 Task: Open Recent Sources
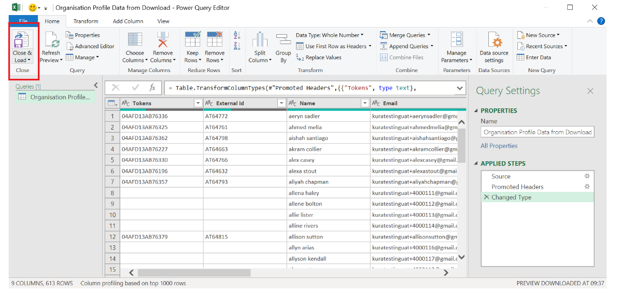(542, 46)
